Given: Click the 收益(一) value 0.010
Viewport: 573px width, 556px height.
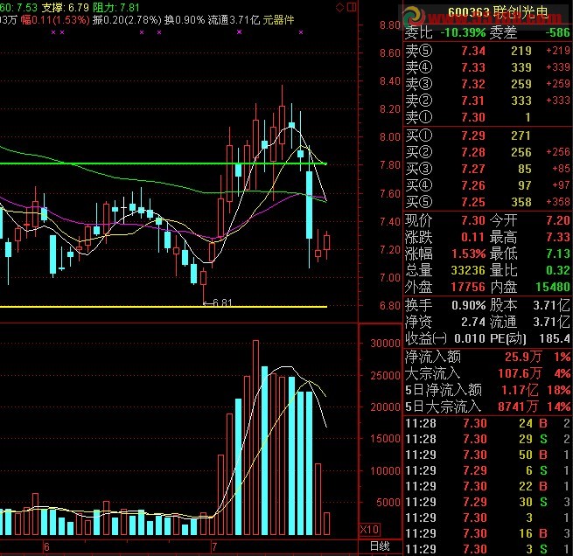Looking at the screenshot, I should (469, 338).
